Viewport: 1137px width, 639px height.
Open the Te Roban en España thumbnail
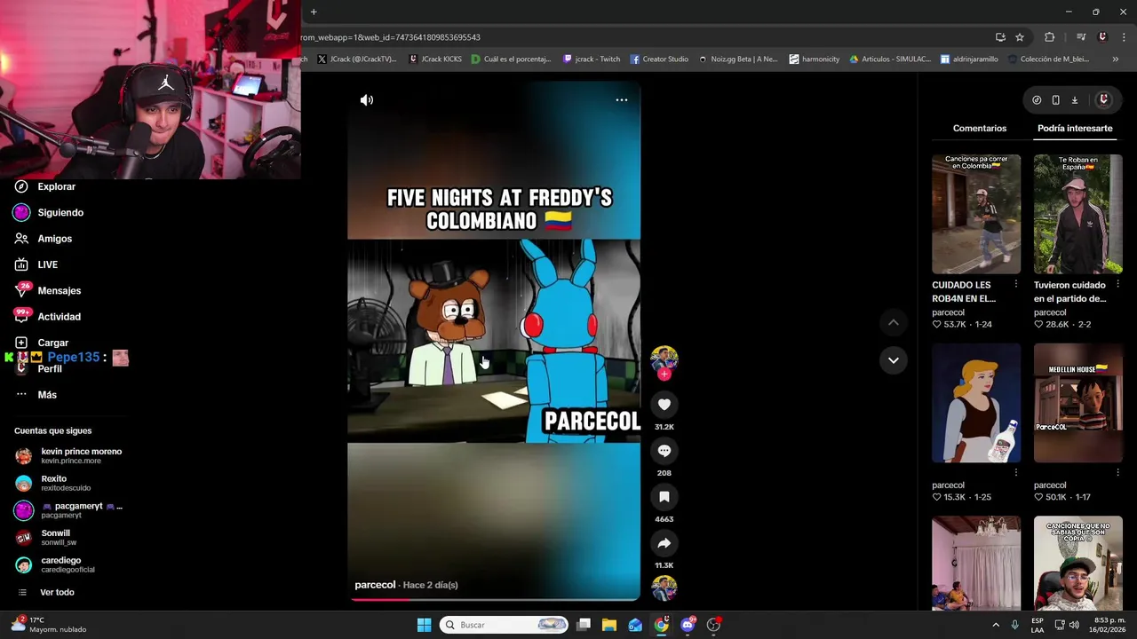(x=1077, y=214)
